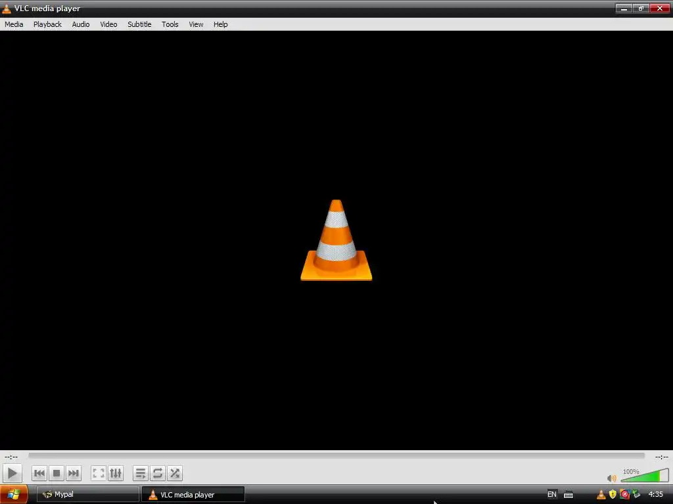Open the Media menu

14,24
